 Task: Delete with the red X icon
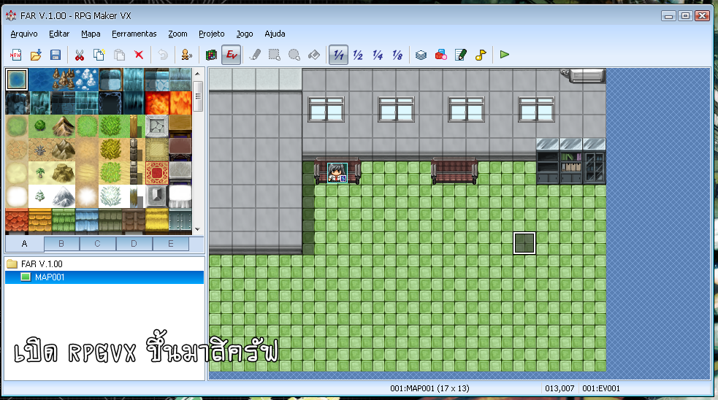tap(139, 55)
